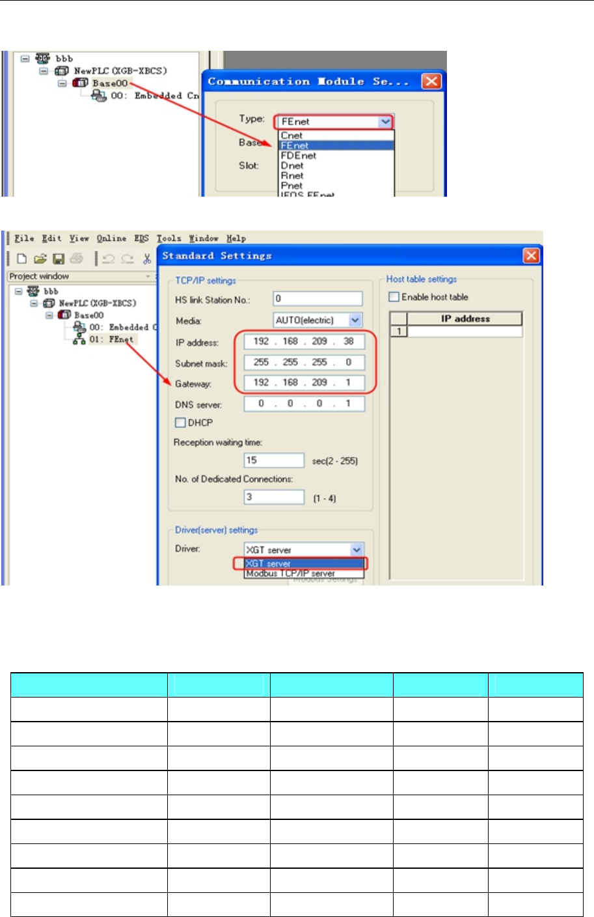Open the Window menu
Viewport: 594px width, 917px height.
(204, 238)
